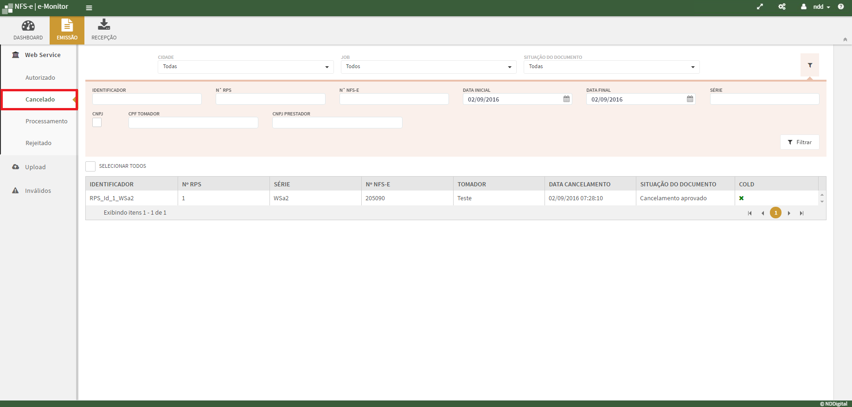The image size is (852, 407).
Task: Toggle the filter panel funnel icon
Action: tap(810, 65)
